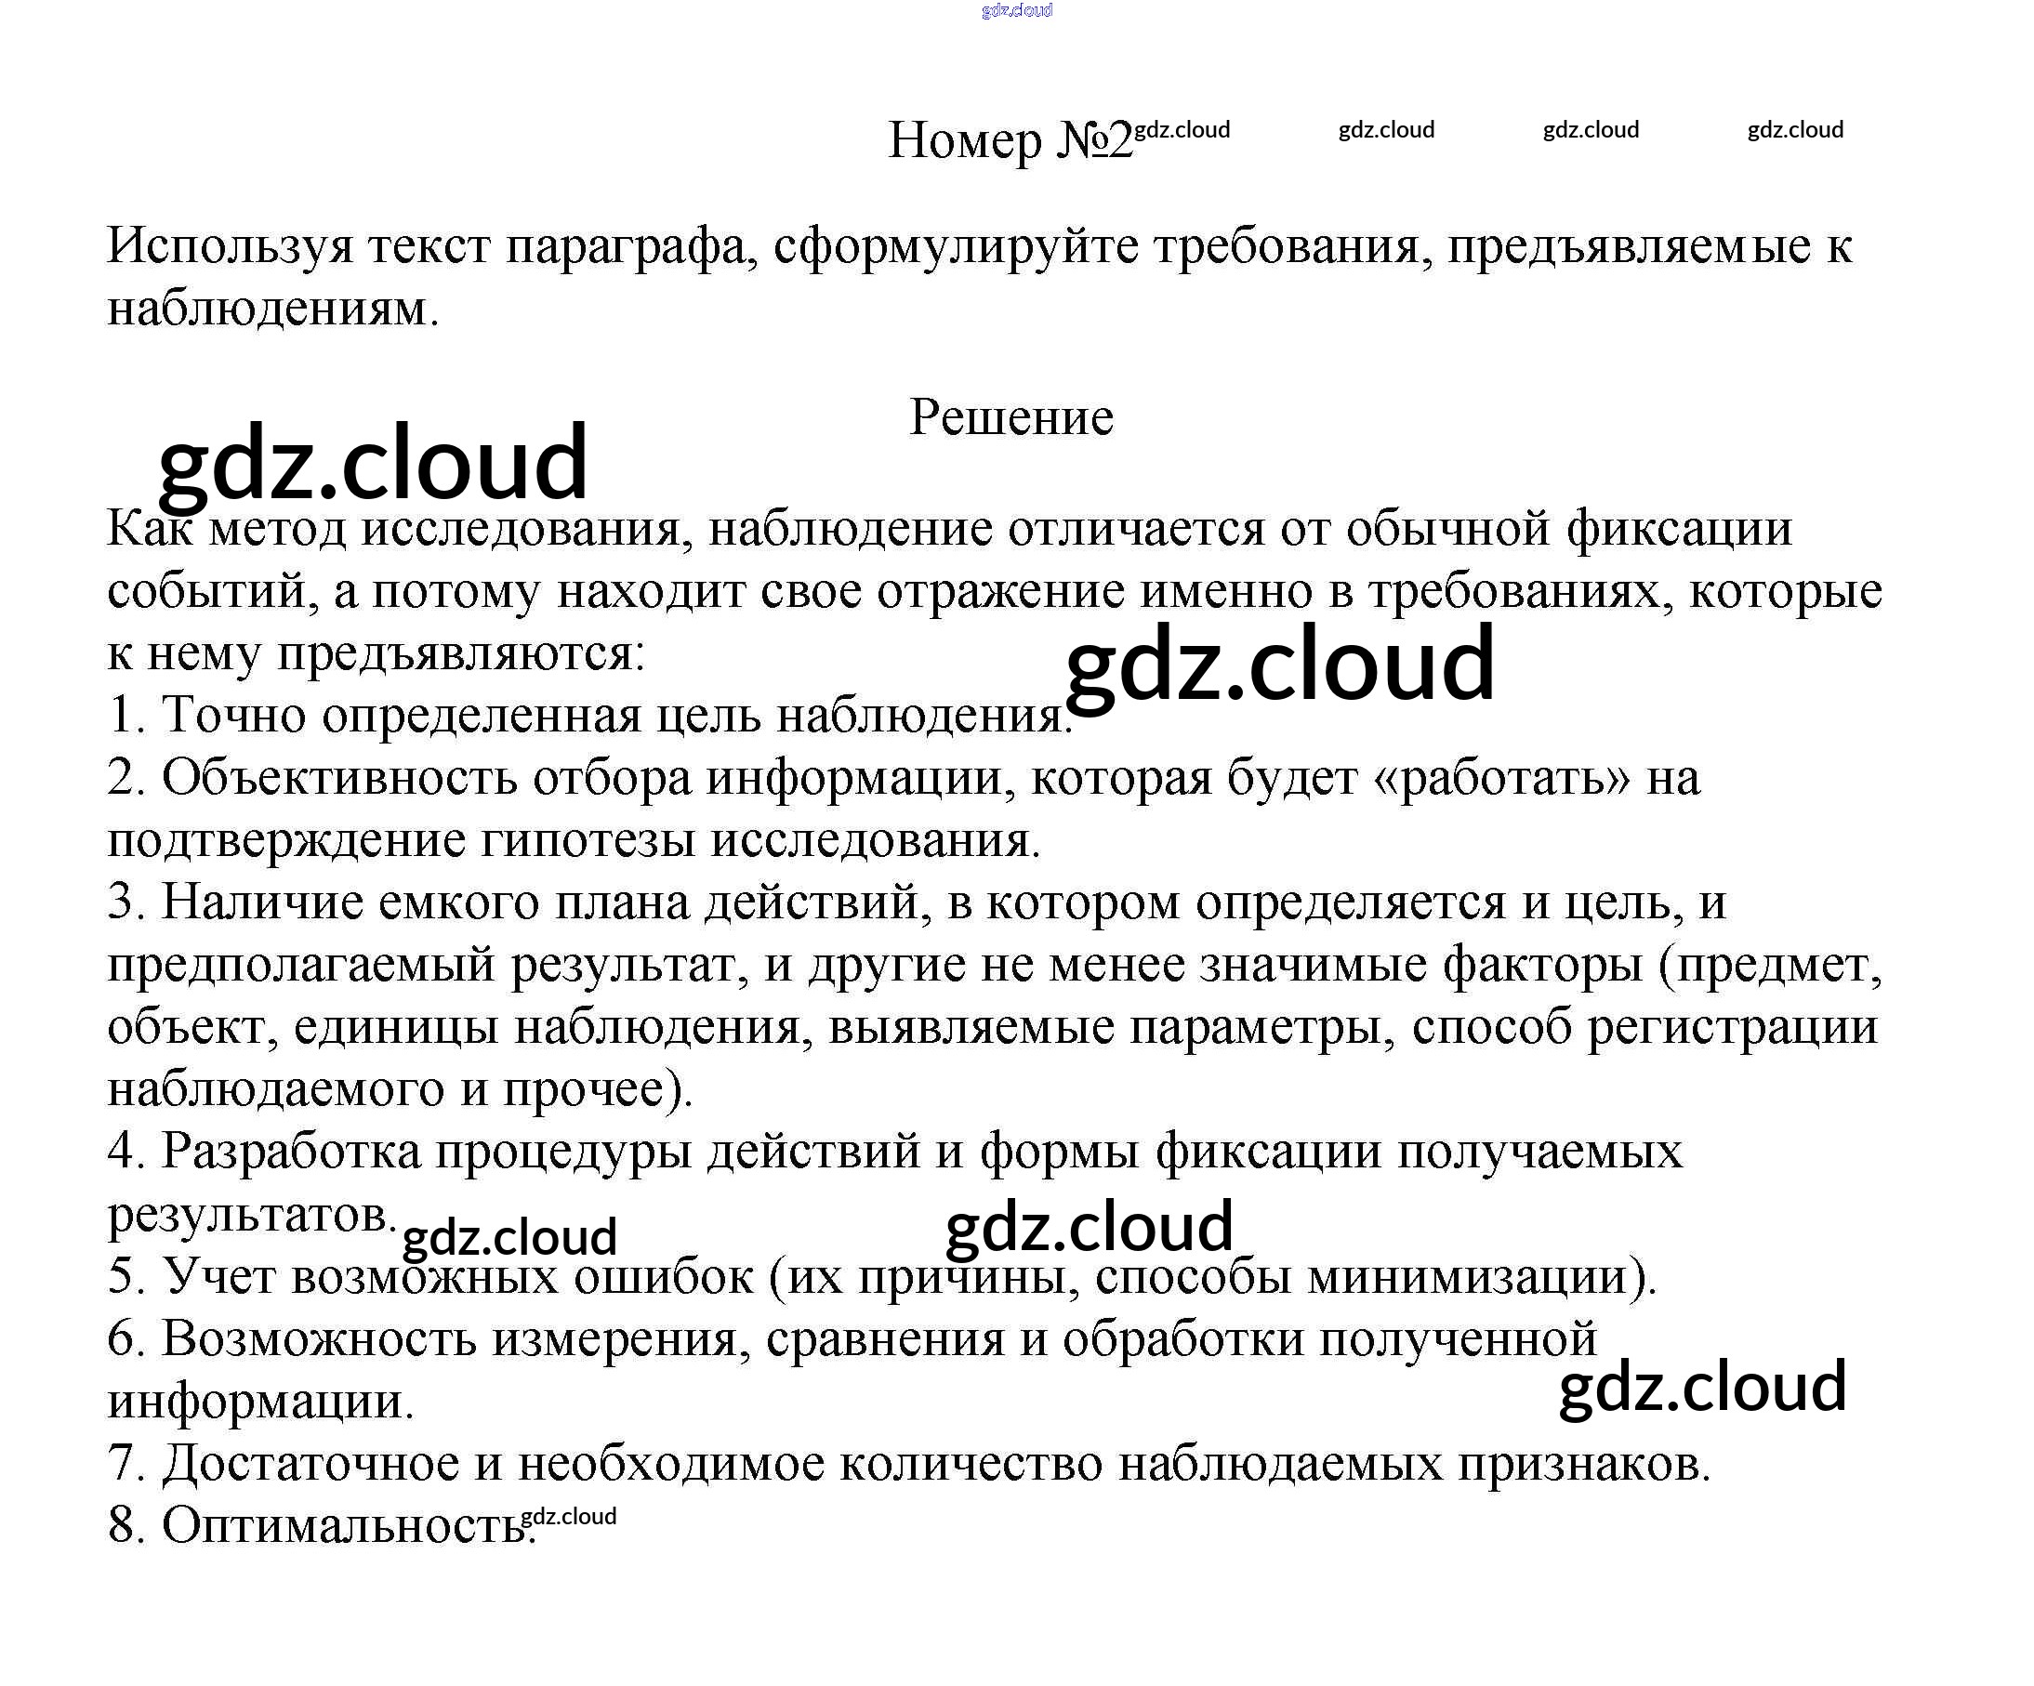This screenshot has width=2034, height=1686.
Task: Click list item '7. Достаточное и необходимое количество'
Action: [908, 1463]
